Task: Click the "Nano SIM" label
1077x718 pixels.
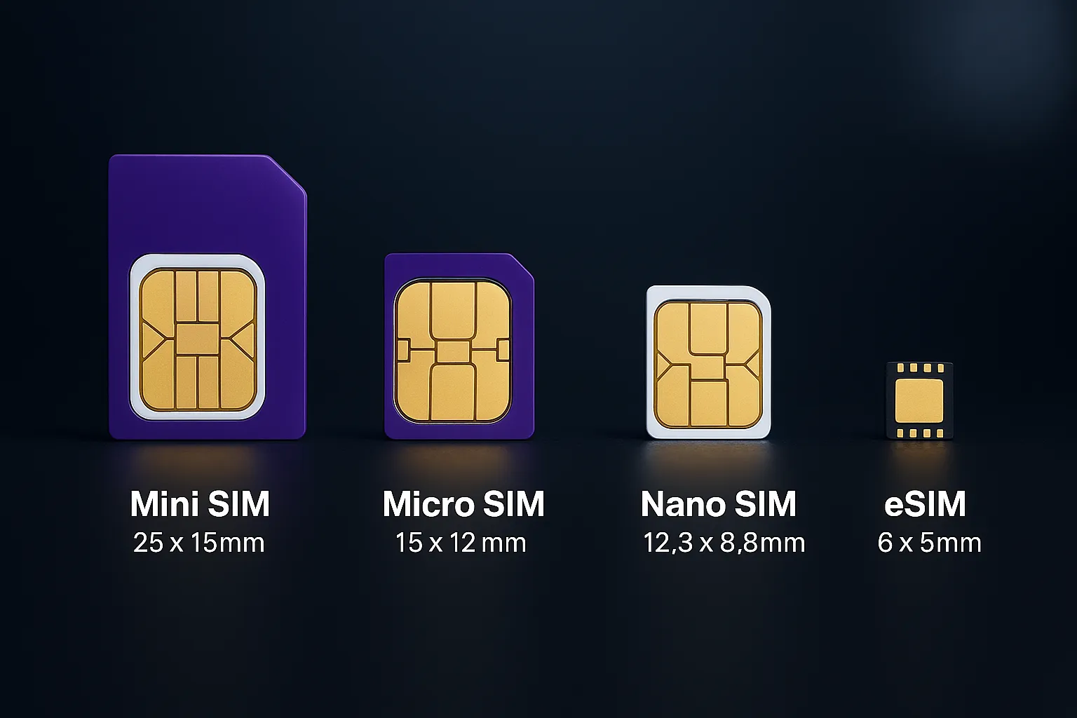Action: click(x=719, y=504)
